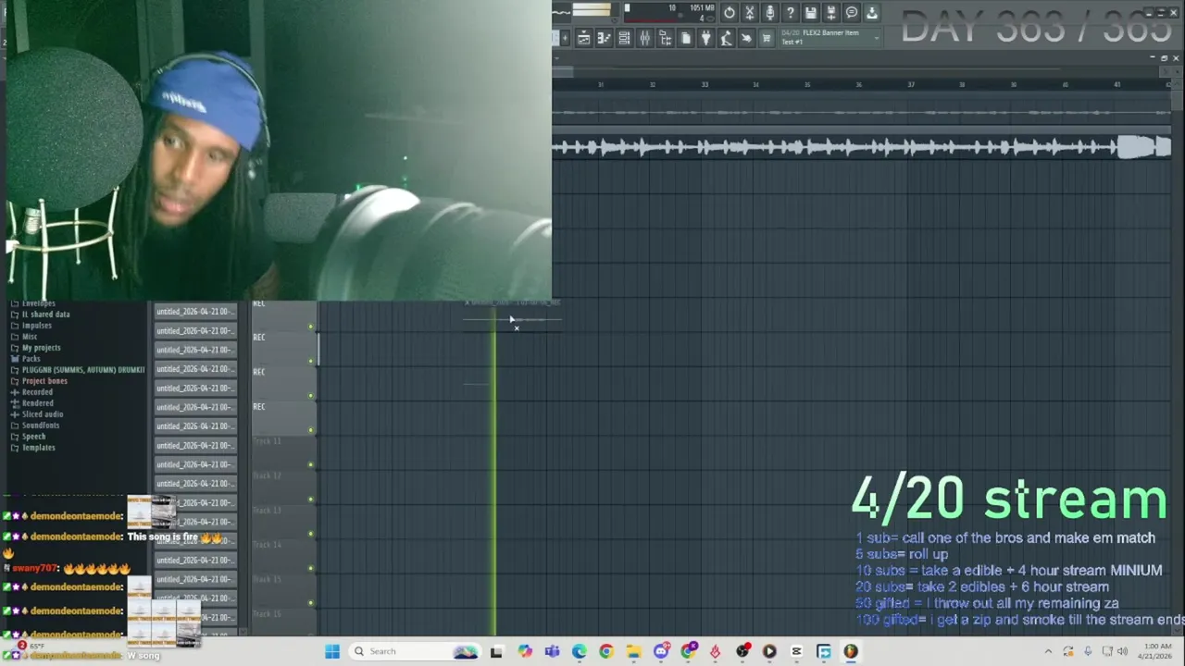This screenshot has height=666, width=1185.
Task: Toggle mute dot for Track 11
Action: click(x=311, y=465)
